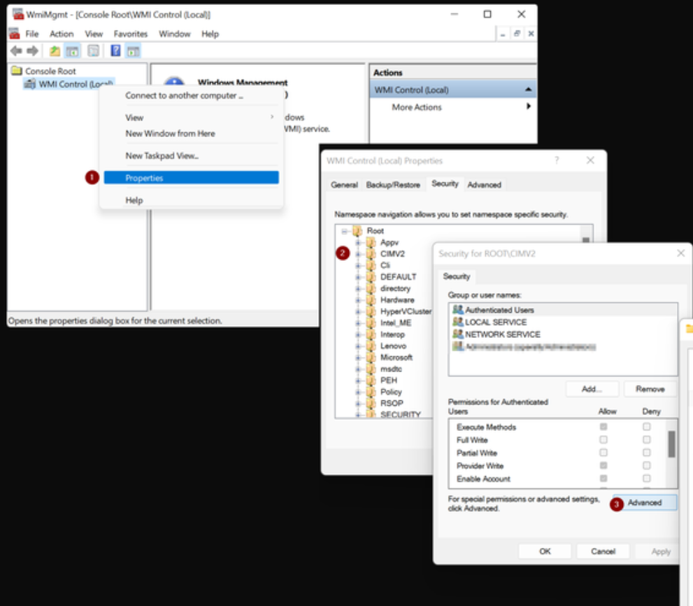Click the Cli namespace folder icon
This screenshot has width=693, height=606.
click(x=371, y=265)
